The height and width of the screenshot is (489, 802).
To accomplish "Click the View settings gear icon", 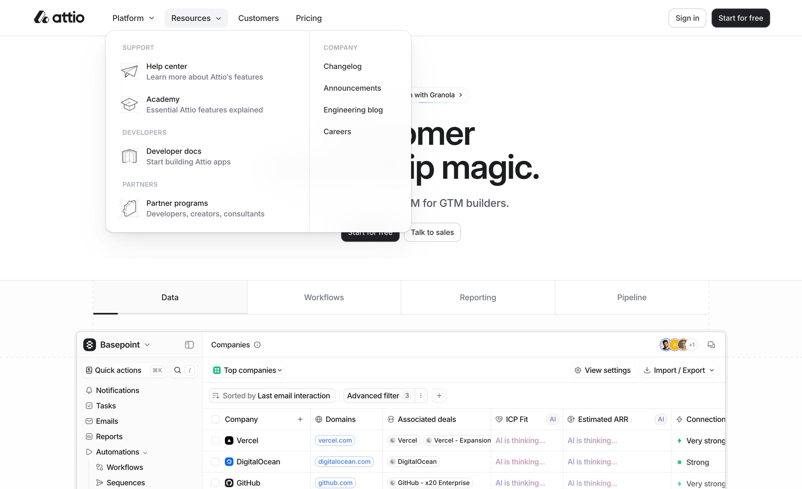I will (578, 370).
